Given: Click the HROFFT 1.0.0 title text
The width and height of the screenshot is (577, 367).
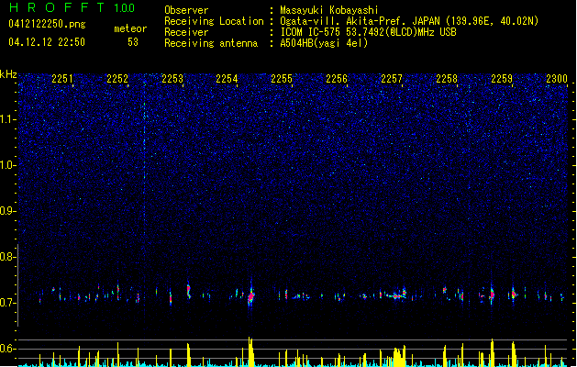Looking at the screenshot, I should (x=72, y=7).
